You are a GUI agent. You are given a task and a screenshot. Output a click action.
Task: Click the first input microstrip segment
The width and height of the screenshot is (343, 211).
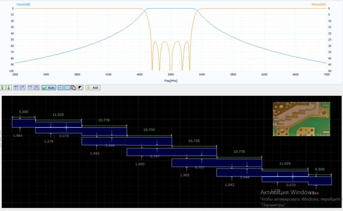click(x=24, y=123)
